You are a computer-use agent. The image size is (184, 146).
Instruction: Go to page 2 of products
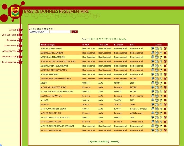pyautogui.click(x=91, y=39)
